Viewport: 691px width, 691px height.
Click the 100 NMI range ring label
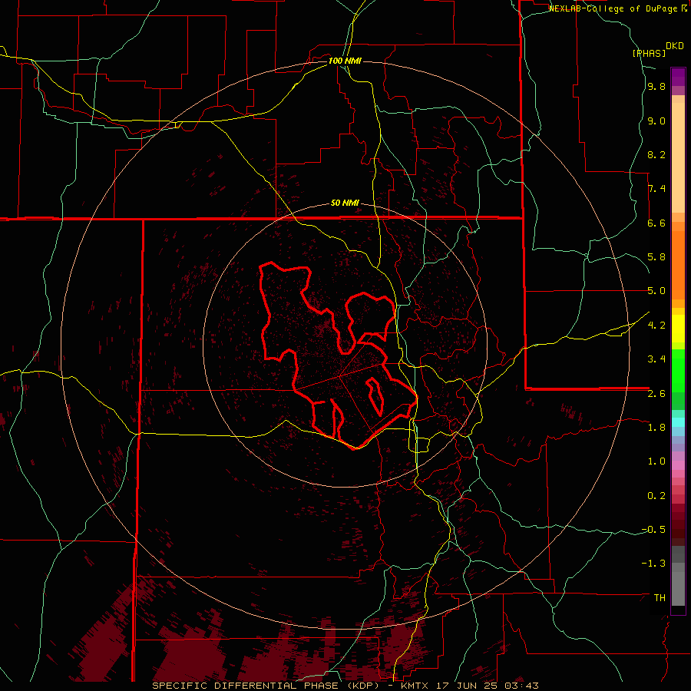pos(345,61)
